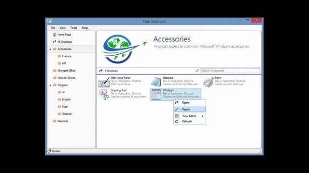Click the Home Page house icon
Screen dimensions: 309x173
(x=55, y=35)
